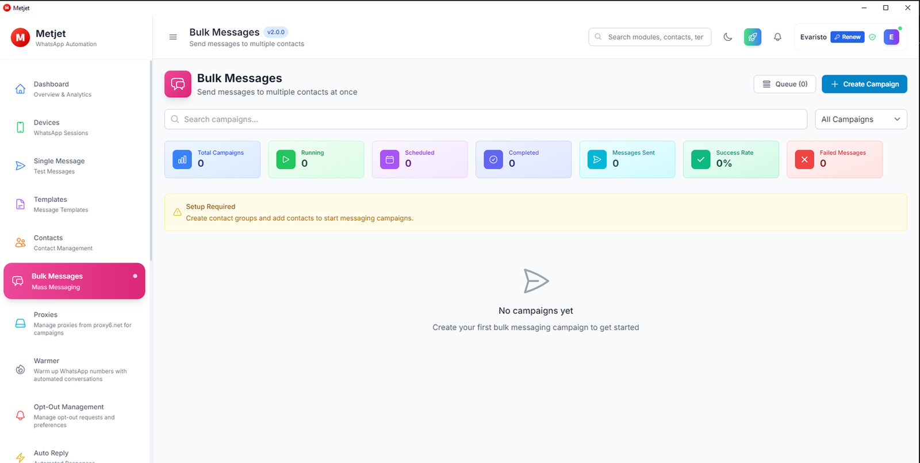Click the Running play icon
The image size is (920, 463).
(x=286, y=159)
